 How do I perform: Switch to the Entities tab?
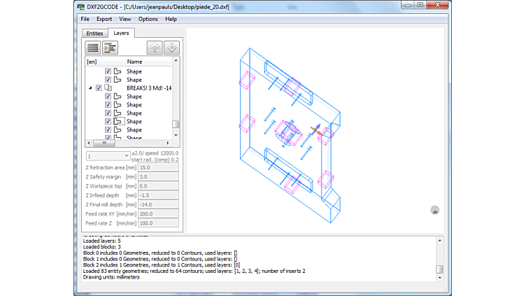click(x=94, y=33)
